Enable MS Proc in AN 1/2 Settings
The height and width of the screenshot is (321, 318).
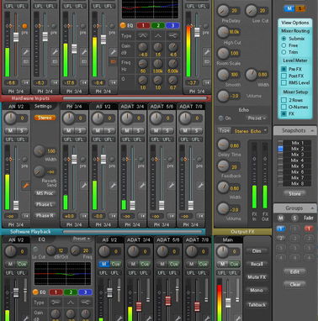click(x=45, y=193)
